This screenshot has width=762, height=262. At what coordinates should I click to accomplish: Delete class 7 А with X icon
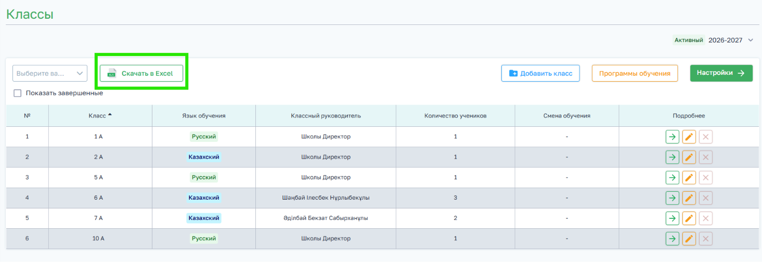(x=706, y=218)
